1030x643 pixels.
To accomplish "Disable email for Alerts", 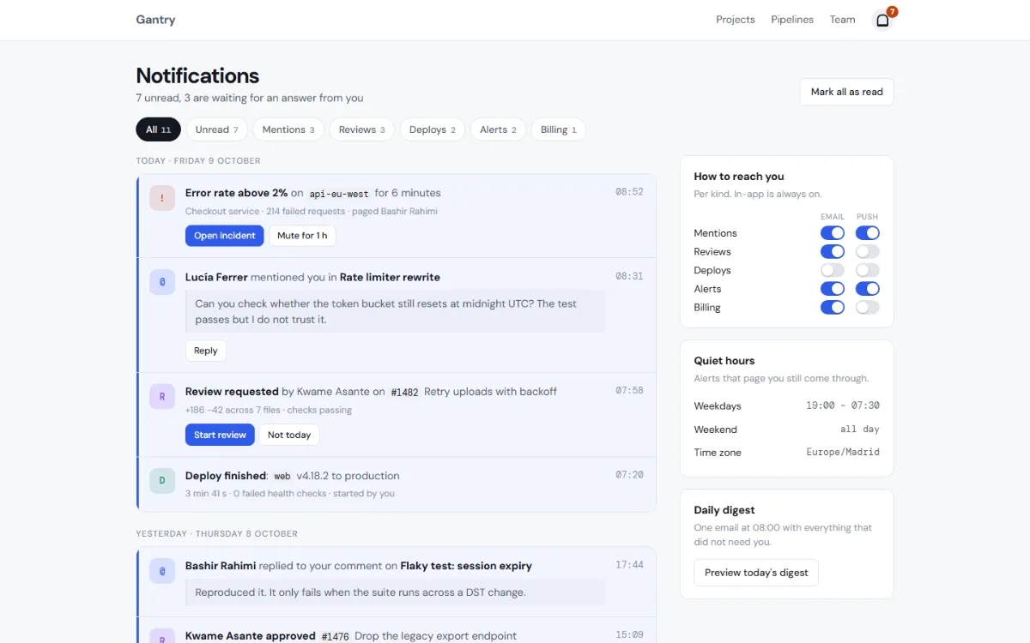I will point(833,289).
